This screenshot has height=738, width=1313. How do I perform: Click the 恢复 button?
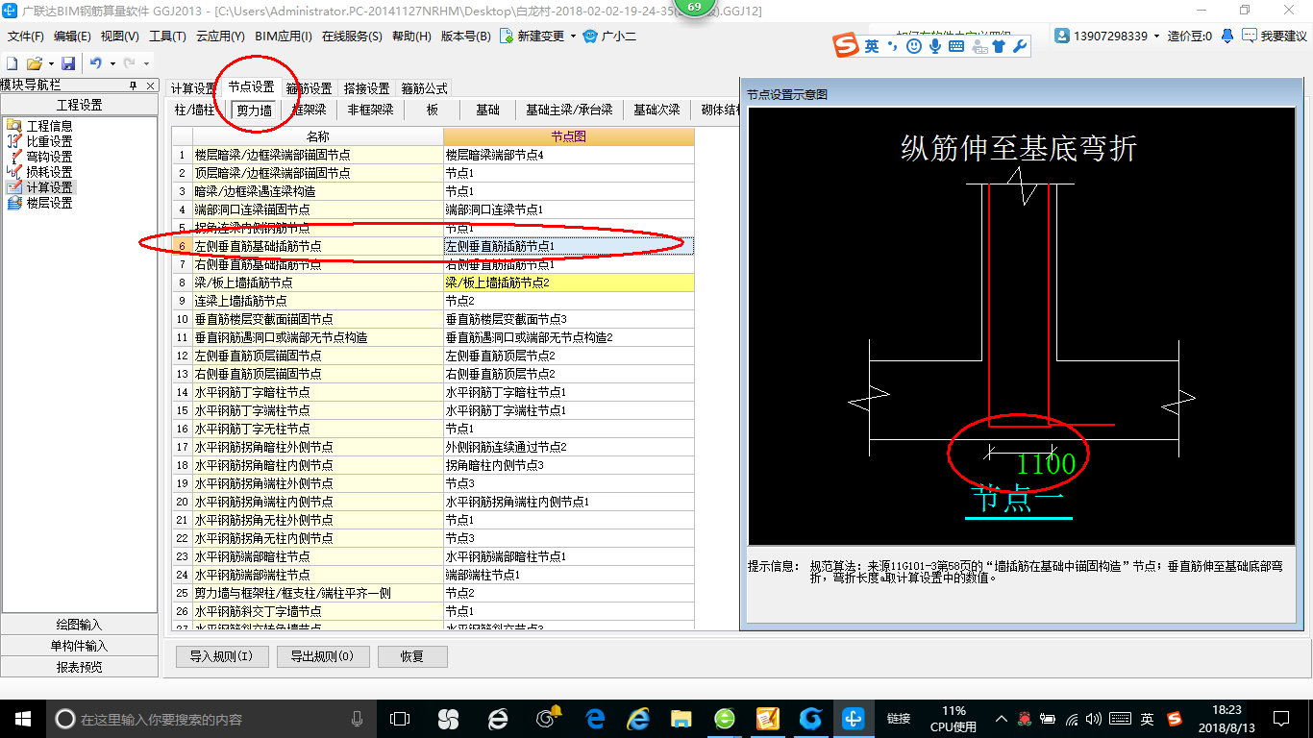coord(412,656)
